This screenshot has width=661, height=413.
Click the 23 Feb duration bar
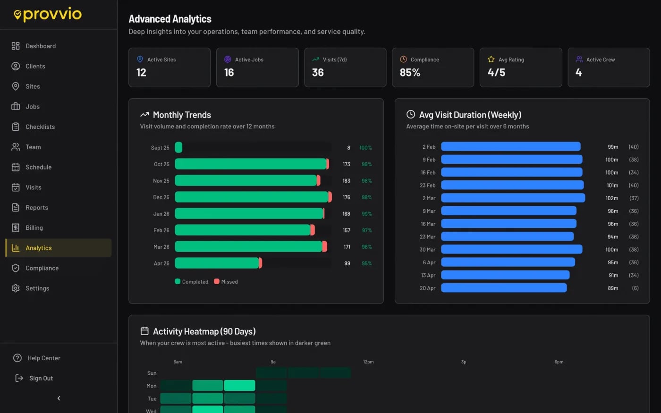click(512, 185)
